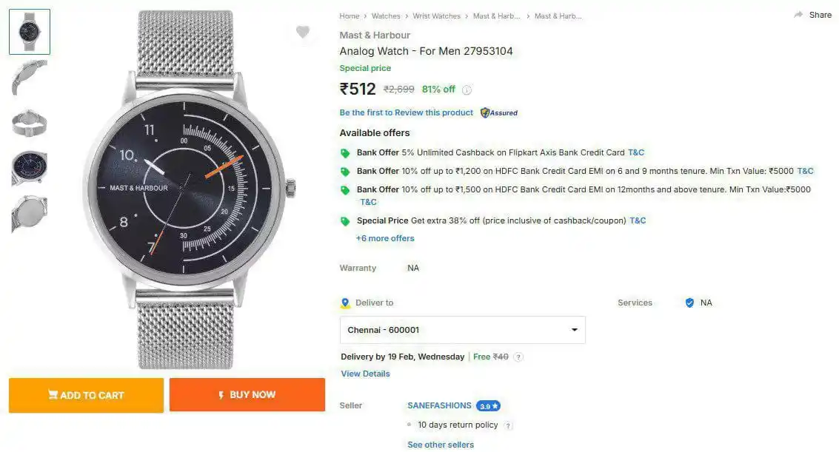Click Be the first to Review link

pos(406,112)
